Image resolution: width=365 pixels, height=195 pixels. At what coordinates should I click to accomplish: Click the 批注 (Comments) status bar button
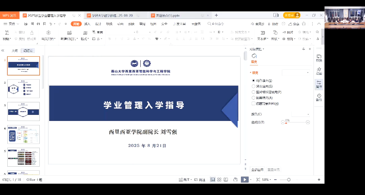tap(200, 179)
